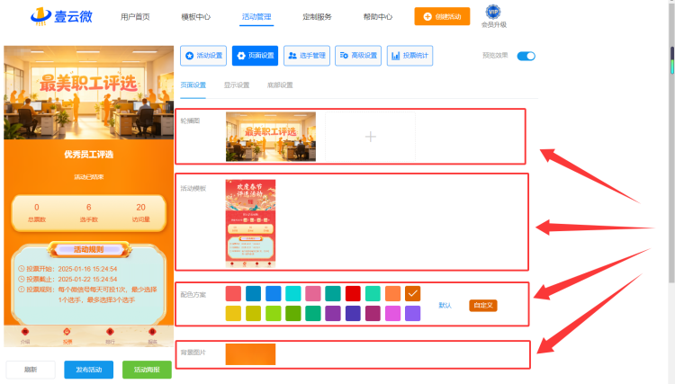The width and height of the screenshot is (675, 384).
Task: Click the 优秀员工评选 title in preview
Action: pos(89,155)
